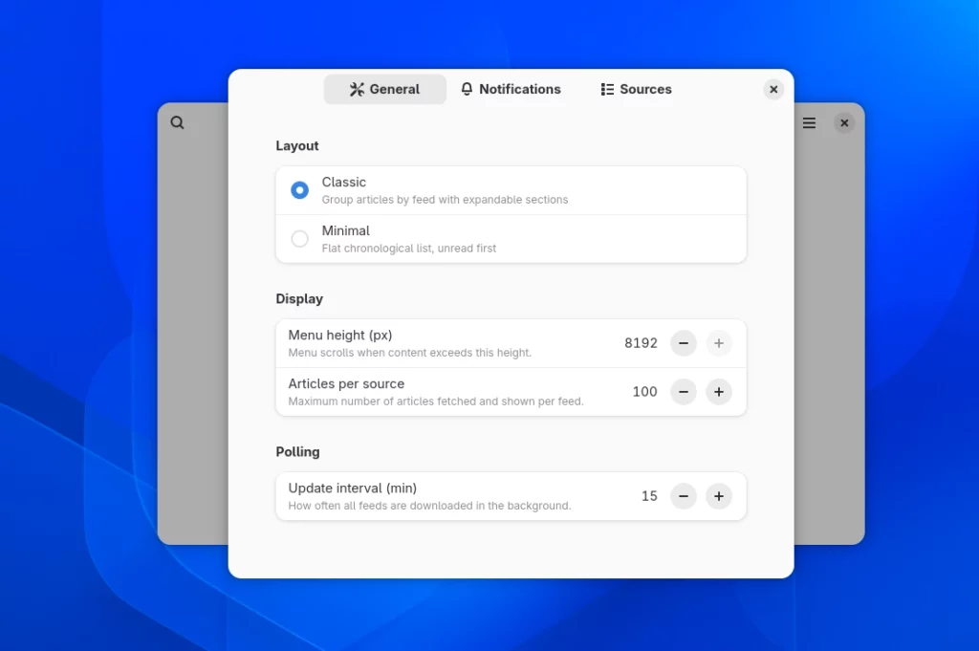This screenshot has height=651, width=979.
Task: Click 'Menu scrolls when content exceeds this height.'
Action: click(x=410, y=353)
